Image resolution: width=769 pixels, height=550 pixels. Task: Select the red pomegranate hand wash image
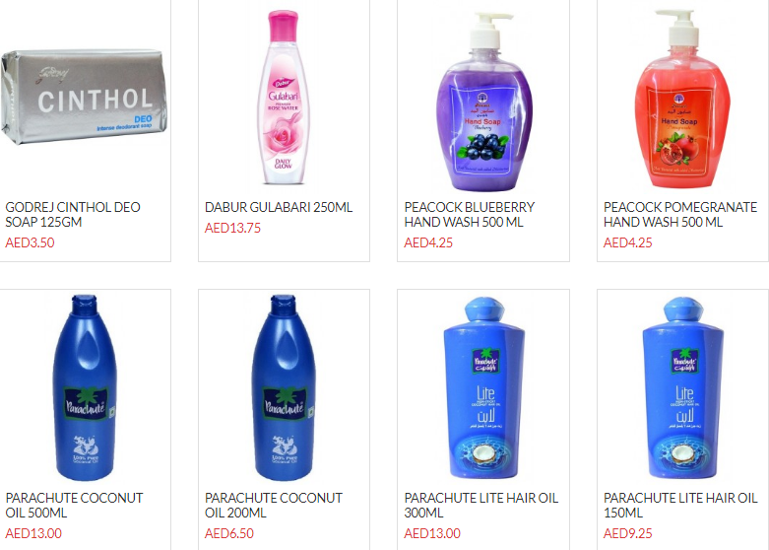(682, 100)
